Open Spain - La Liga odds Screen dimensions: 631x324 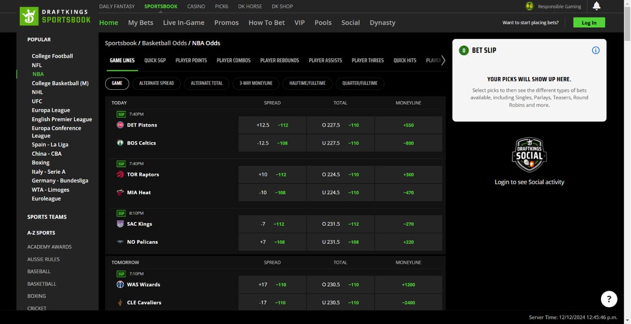[50, 144]
